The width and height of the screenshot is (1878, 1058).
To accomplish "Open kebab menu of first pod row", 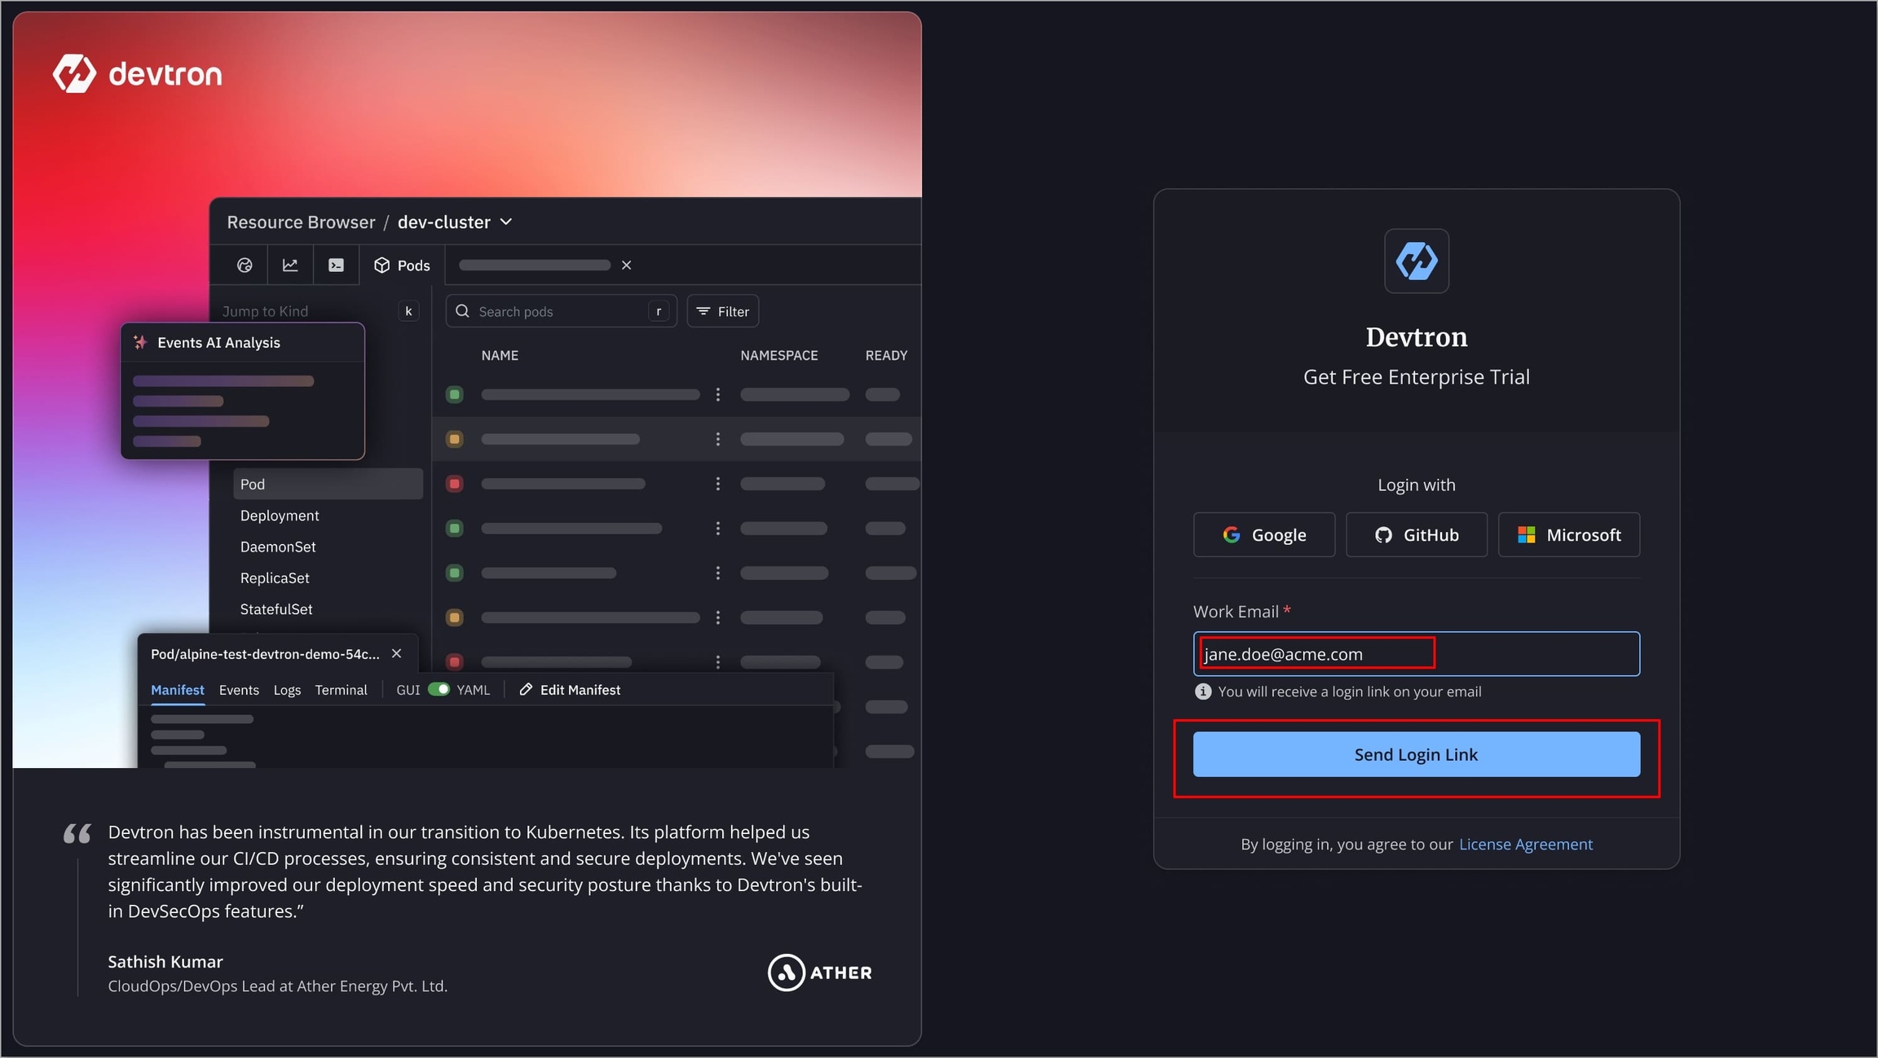I will click(717, 394).
